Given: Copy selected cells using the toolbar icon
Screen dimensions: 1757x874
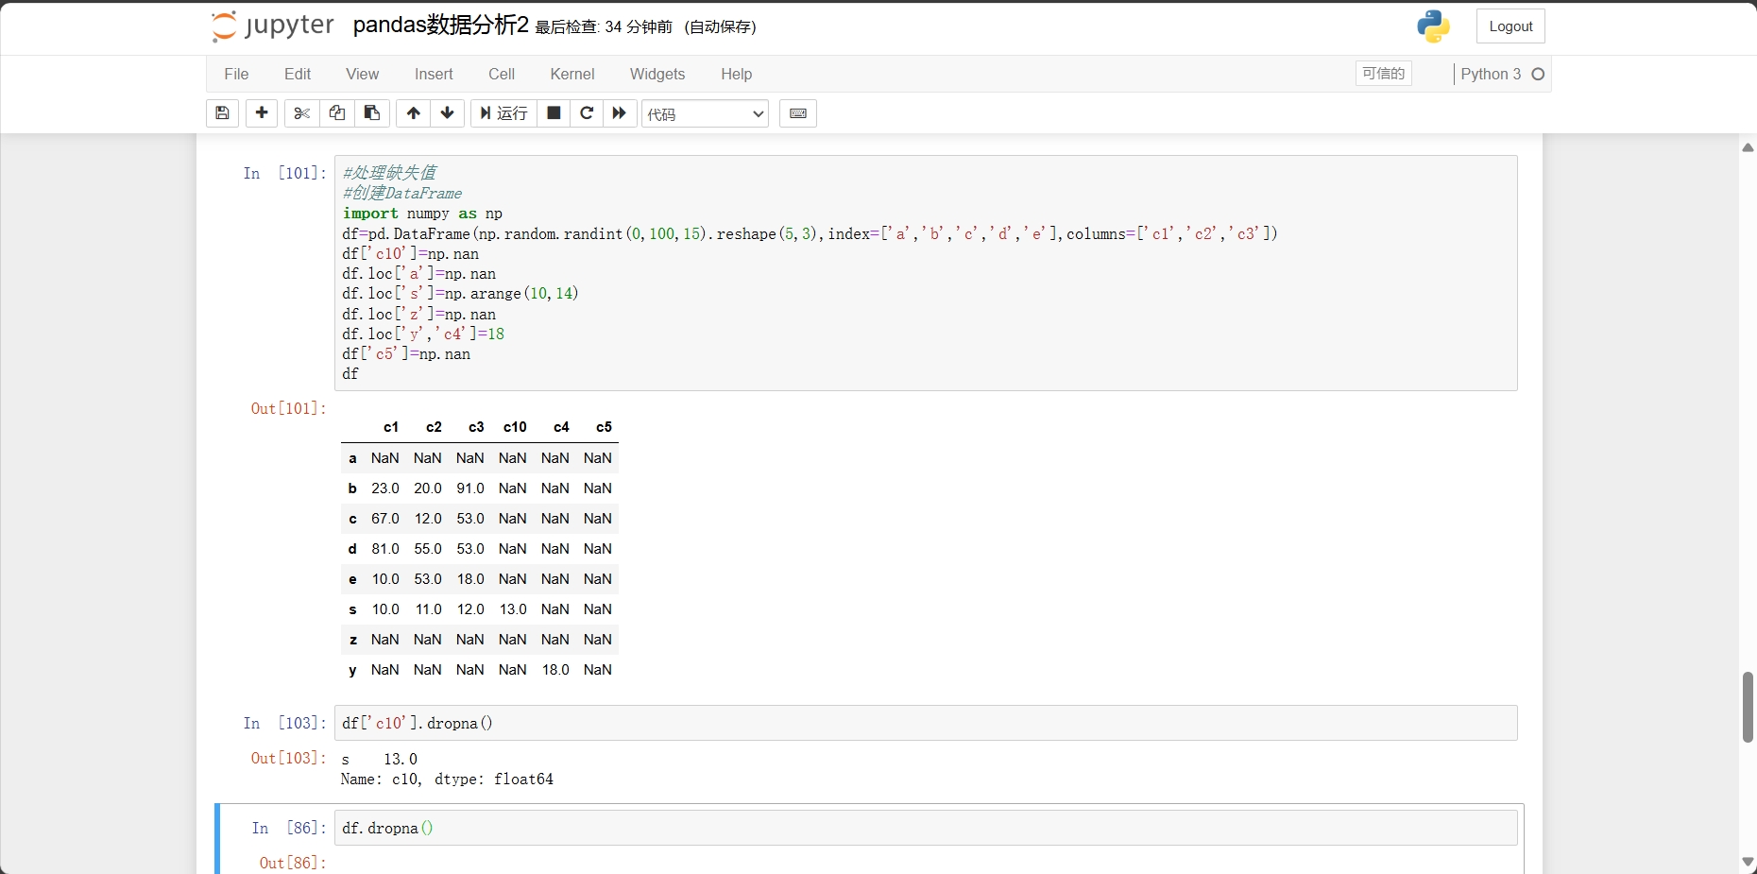Looking at the screenshot, I should point(337,113).
